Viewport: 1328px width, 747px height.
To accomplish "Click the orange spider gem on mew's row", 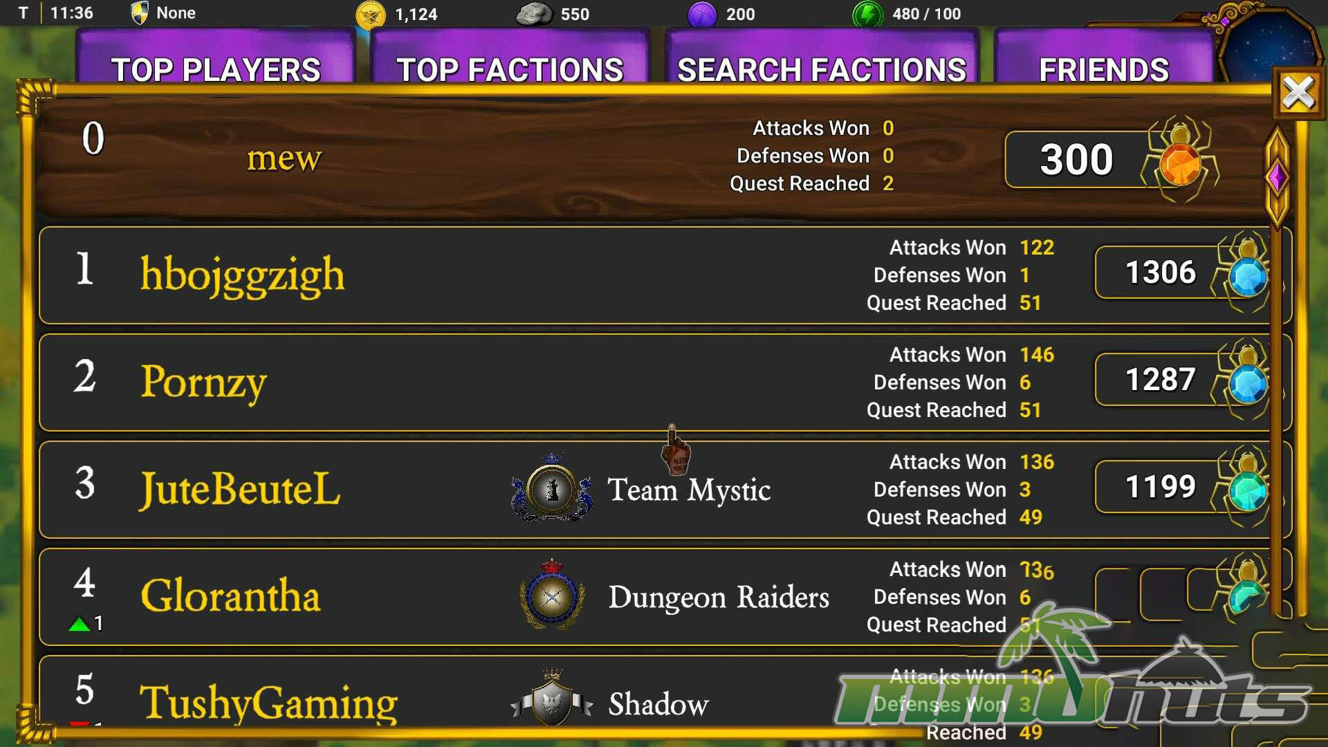I will pos(1181,160).
